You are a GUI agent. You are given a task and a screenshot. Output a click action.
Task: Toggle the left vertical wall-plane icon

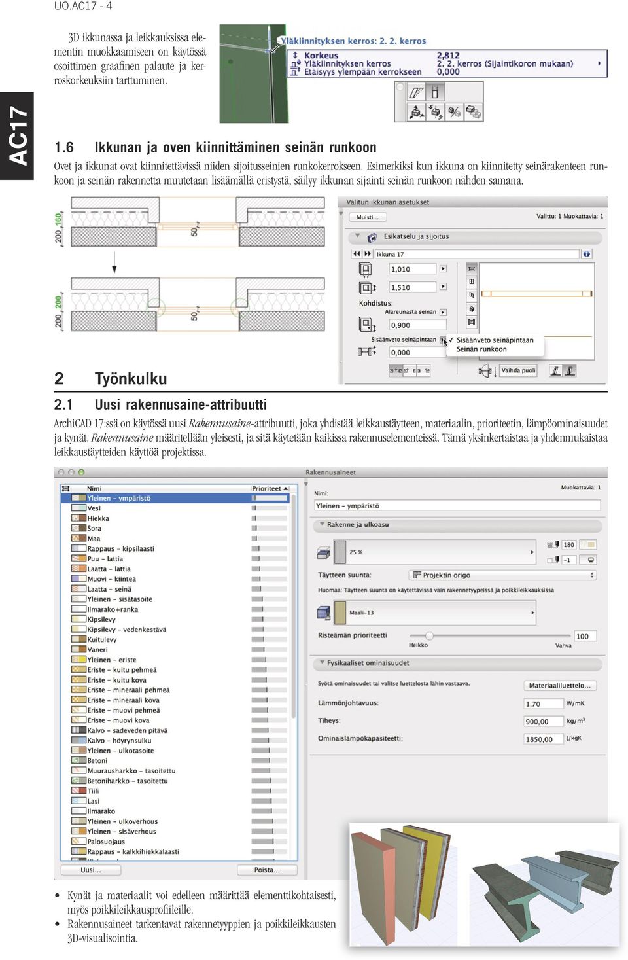pos(555,371)
